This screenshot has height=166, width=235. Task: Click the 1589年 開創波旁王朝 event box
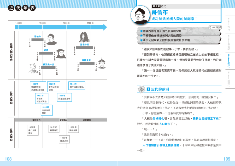pyautogui.click(x=64, y=97)
